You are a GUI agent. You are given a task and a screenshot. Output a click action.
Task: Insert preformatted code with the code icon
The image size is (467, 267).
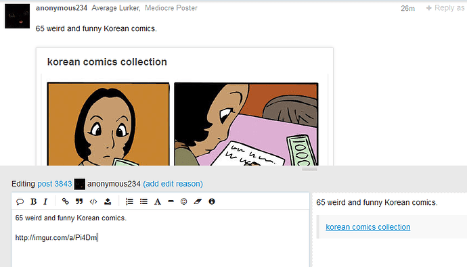point(93,201)
